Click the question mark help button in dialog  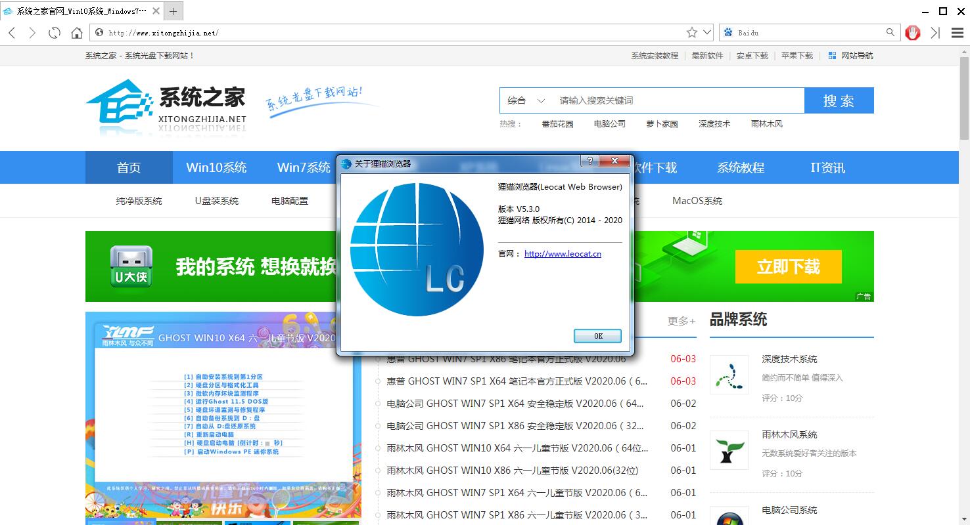tap(589, 161)
